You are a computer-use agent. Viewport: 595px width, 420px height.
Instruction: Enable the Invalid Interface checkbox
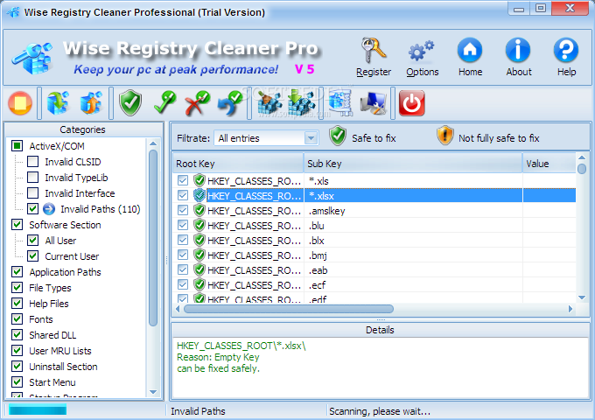(x=32, y=193)
